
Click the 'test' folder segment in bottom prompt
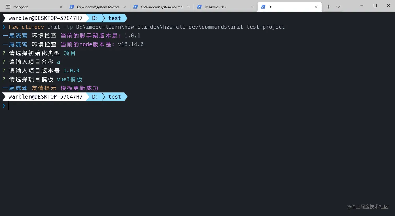pos(115,97)
